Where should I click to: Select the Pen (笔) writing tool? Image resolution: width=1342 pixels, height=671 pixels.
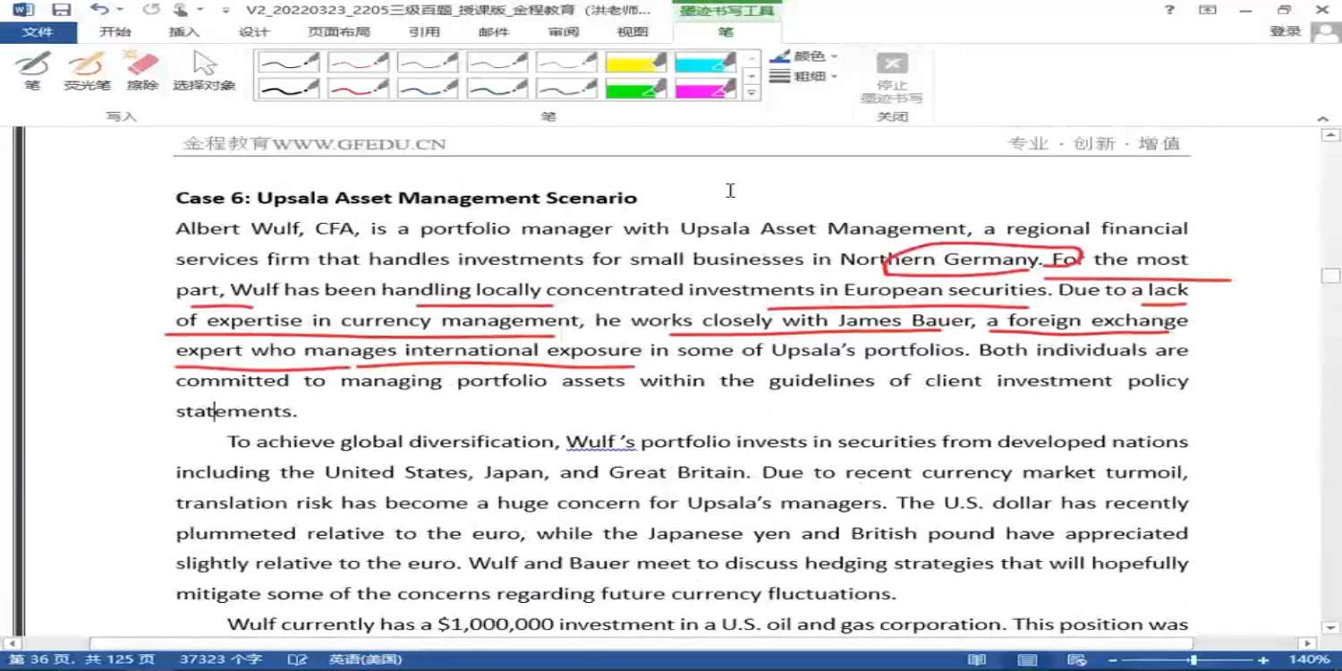32,70
